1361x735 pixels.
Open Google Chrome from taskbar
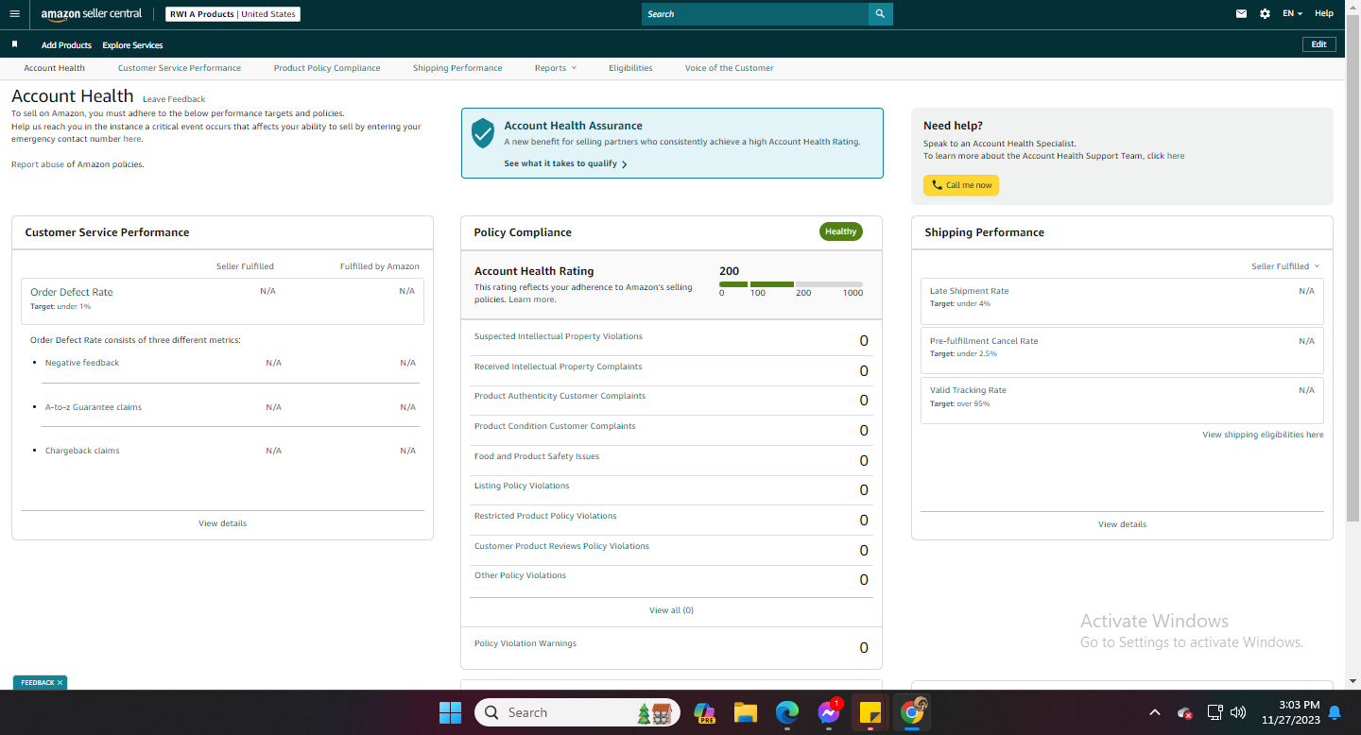tap(912, 712)
